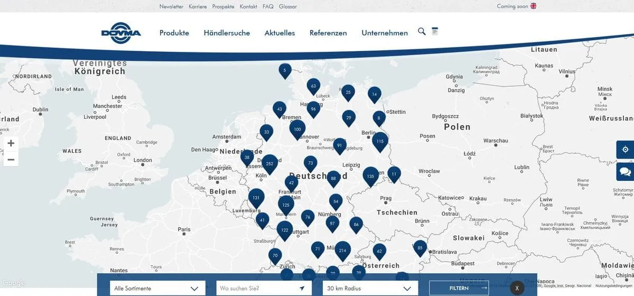Click the Karriere link in top bar
This screenshot has width=634, height=296.
[x=198, y=7]
